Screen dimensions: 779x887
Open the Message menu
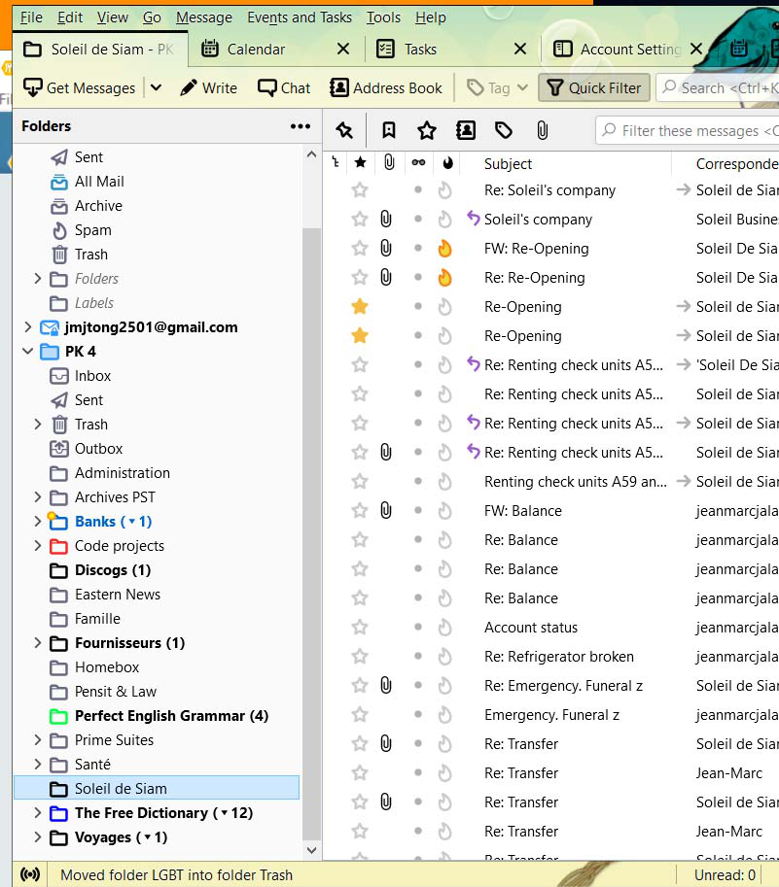203,17
